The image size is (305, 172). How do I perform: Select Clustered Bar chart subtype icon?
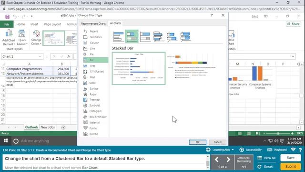coord(119,37)
